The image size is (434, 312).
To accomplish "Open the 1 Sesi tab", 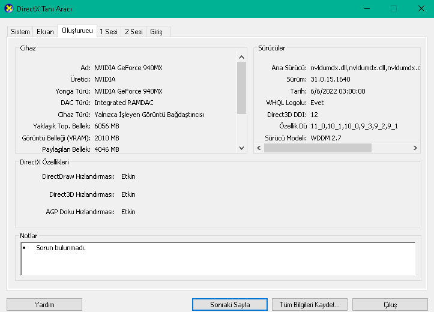I will coord(109,32).
